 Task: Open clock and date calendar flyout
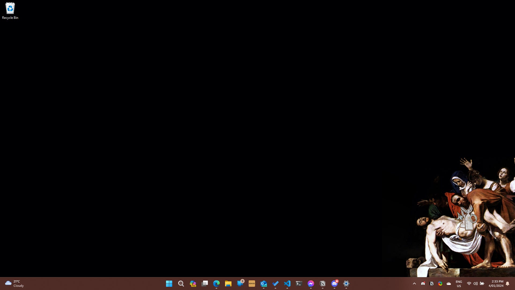(496, 284)
